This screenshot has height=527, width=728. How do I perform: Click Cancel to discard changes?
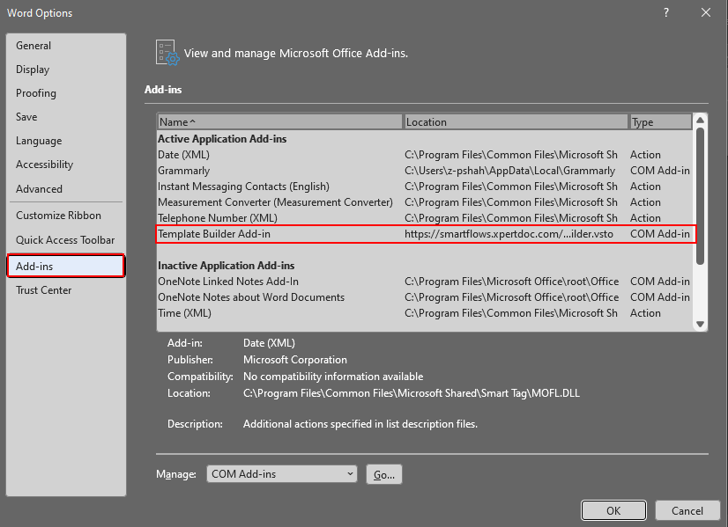click(687, 511)
